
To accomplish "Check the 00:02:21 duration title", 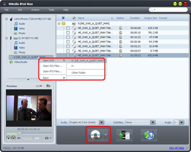I will (x=68, y=46).
